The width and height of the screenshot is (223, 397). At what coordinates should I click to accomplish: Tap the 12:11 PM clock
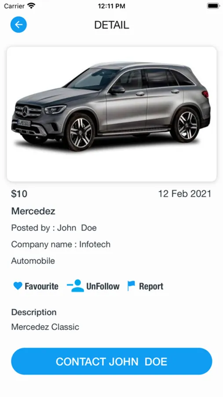point(111,6)
